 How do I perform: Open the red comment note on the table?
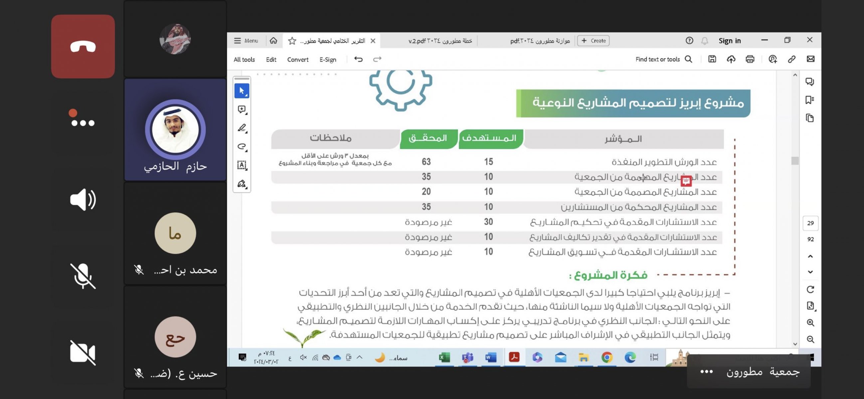point(686,181)
